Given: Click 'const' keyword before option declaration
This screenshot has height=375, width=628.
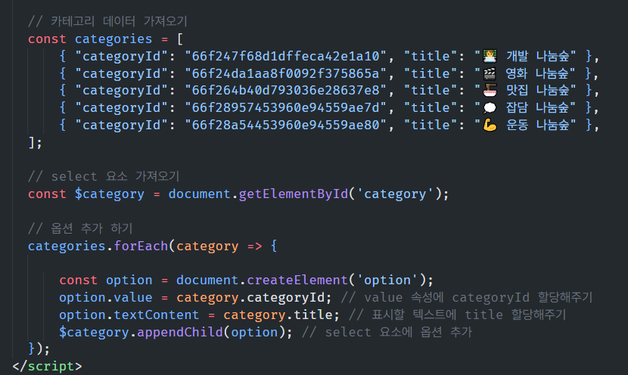Looking at the screenshot, I should 78,280.
